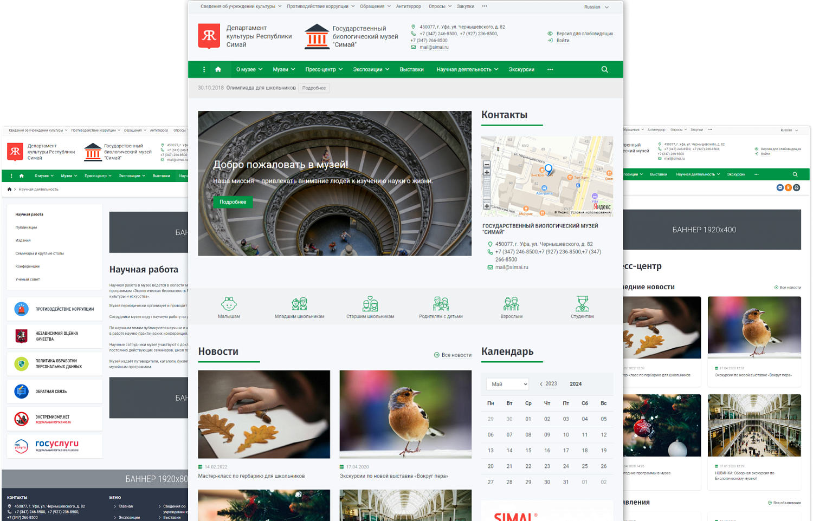Expand the Научная деятельность menu

click(467, 69)
